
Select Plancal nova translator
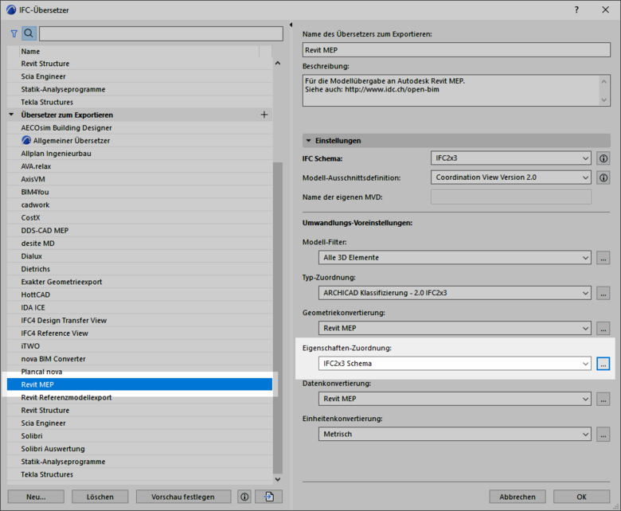(x=139, y=372)
